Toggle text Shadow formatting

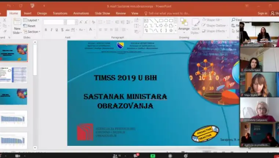[x=62, y=30]
